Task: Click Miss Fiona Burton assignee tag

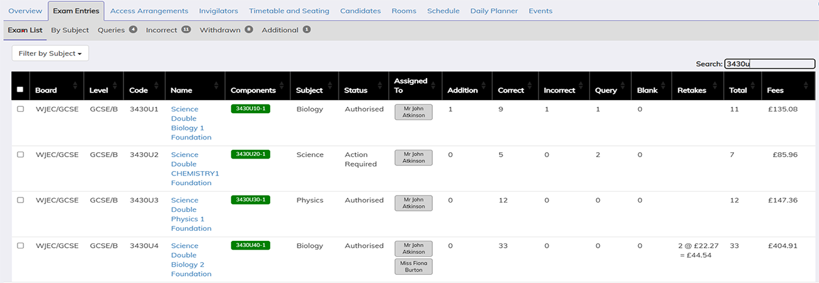Action: tap(413, 267)
